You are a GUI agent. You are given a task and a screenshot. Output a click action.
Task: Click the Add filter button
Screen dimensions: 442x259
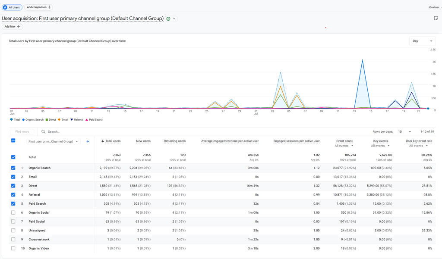pyautogui.click(x=12, y=27)
